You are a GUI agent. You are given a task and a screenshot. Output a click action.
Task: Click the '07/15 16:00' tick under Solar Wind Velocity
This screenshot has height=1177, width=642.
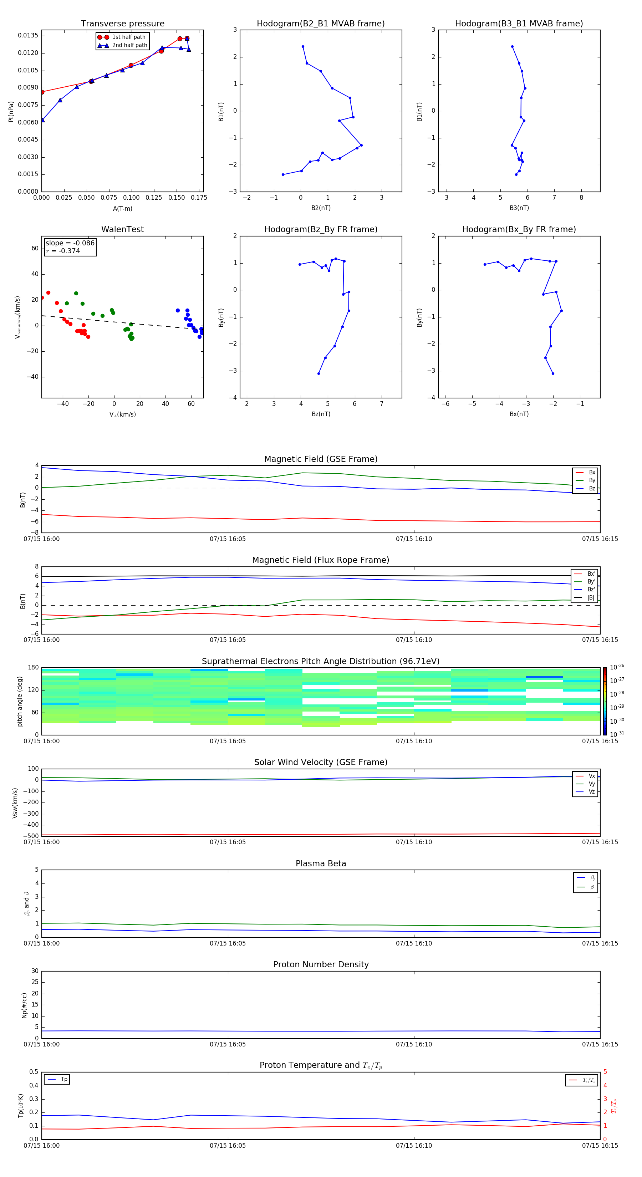click(x=42, y=842)
